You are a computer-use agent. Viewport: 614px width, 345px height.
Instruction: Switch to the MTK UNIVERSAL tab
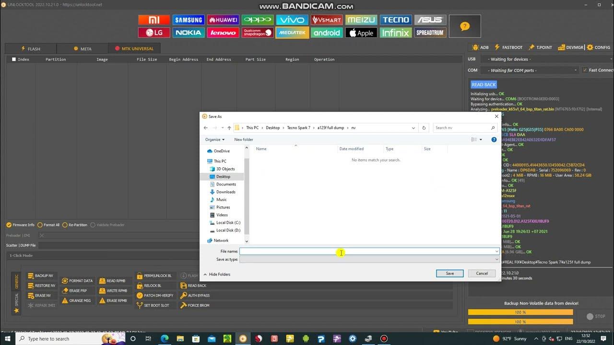(x=134, y=48)
